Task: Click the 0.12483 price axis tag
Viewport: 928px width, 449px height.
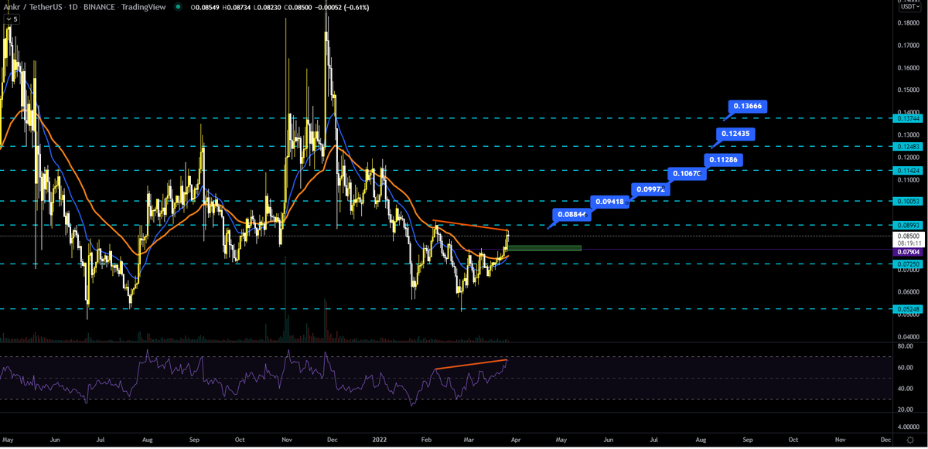Action: 907,146
